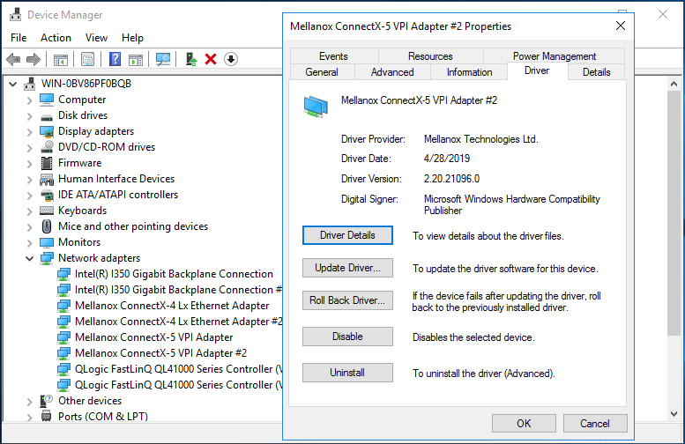Click OK in the Properties dialog

pos(524,424)
